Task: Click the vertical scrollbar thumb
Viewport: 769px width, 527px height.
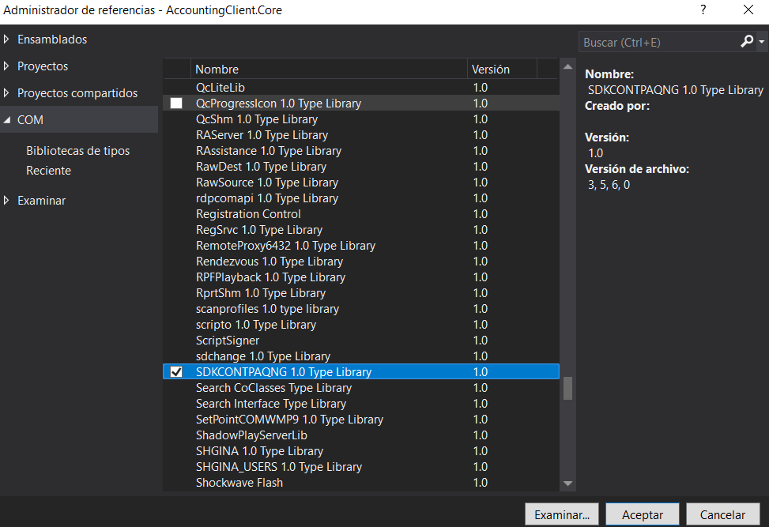Action: 568,388
